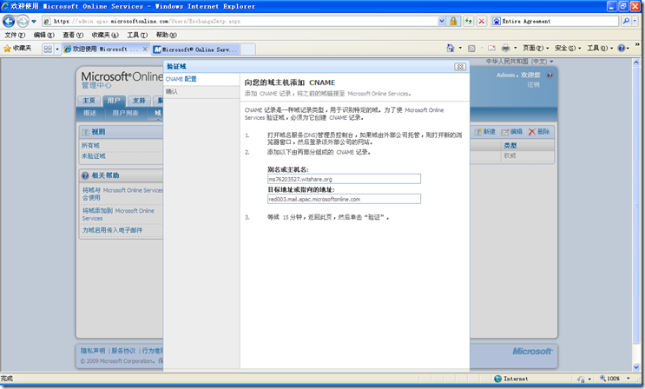Click the IE Help question mark icon
The height and width of the screenshot is (389, 645).
click(x=622, y=48)
